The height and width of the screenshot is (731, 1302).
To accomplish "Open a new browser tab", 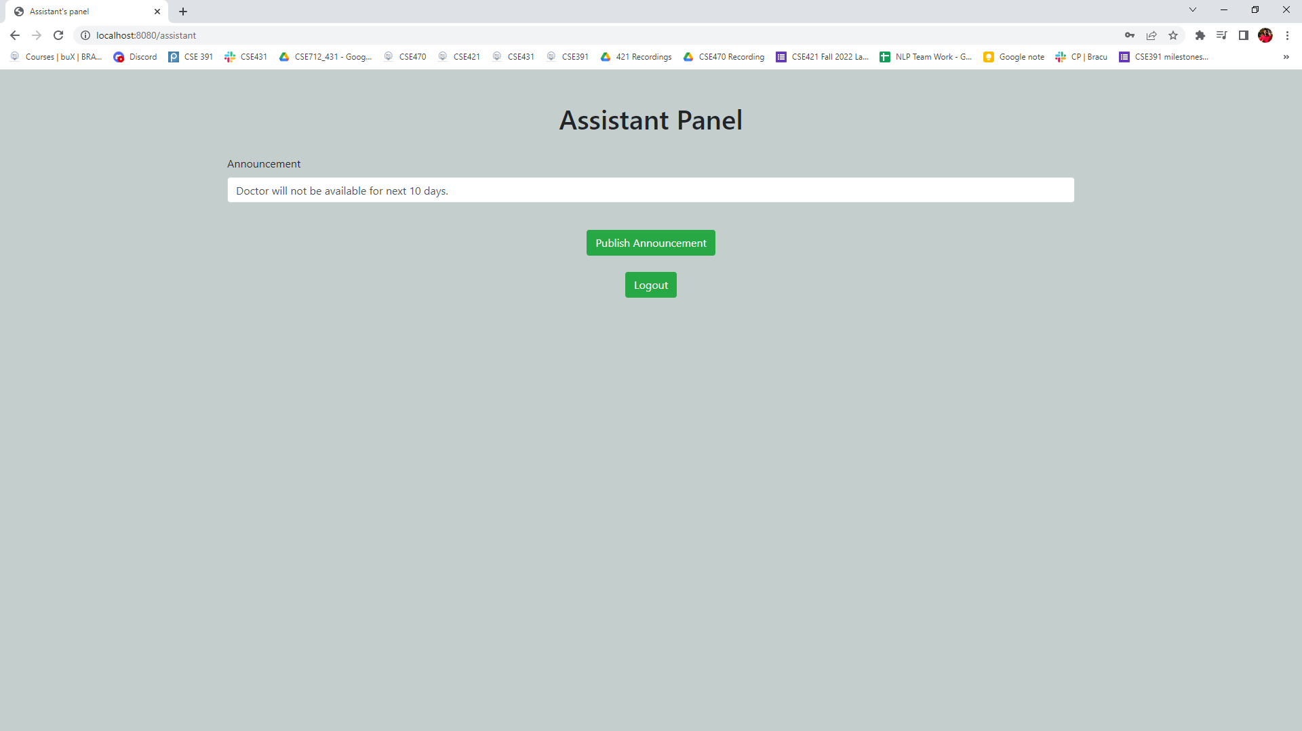I will point(182,12).
